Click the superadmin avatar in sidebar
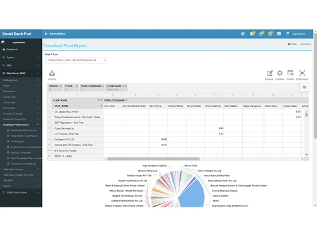The width and height of the screenshot is (317, 237). pyautogui.click(x=3, y=42)
